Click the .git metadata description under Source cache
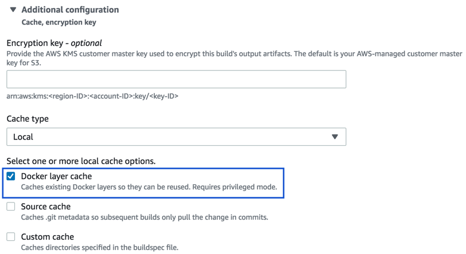This screenshot has width=466, height=254. coord(144,217)
